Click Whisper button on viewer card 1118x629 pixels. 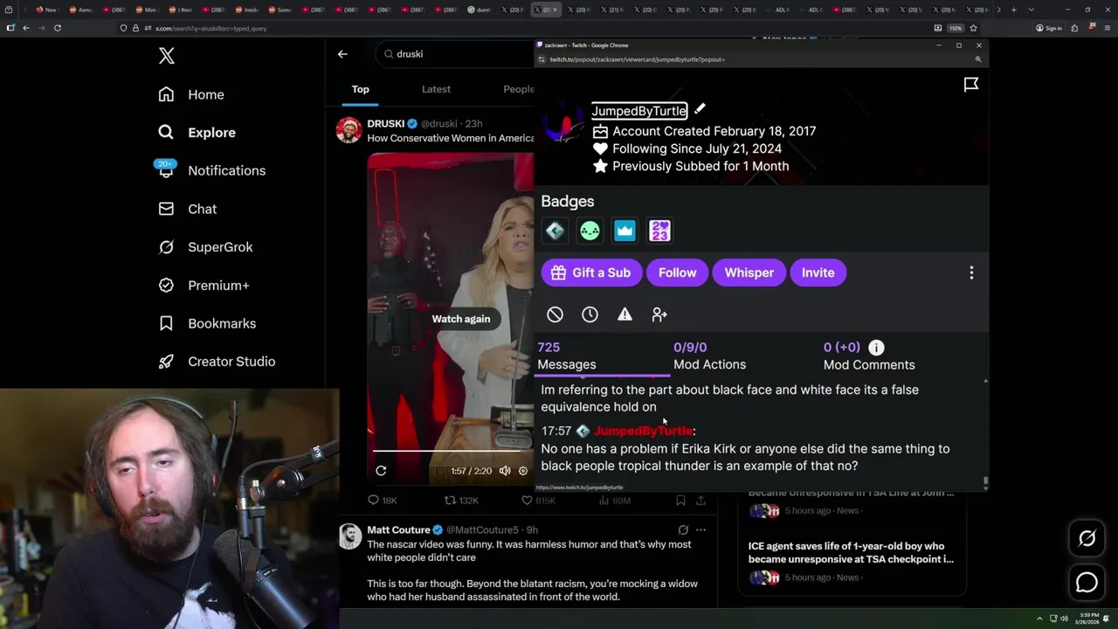click(x=749, y=273)
